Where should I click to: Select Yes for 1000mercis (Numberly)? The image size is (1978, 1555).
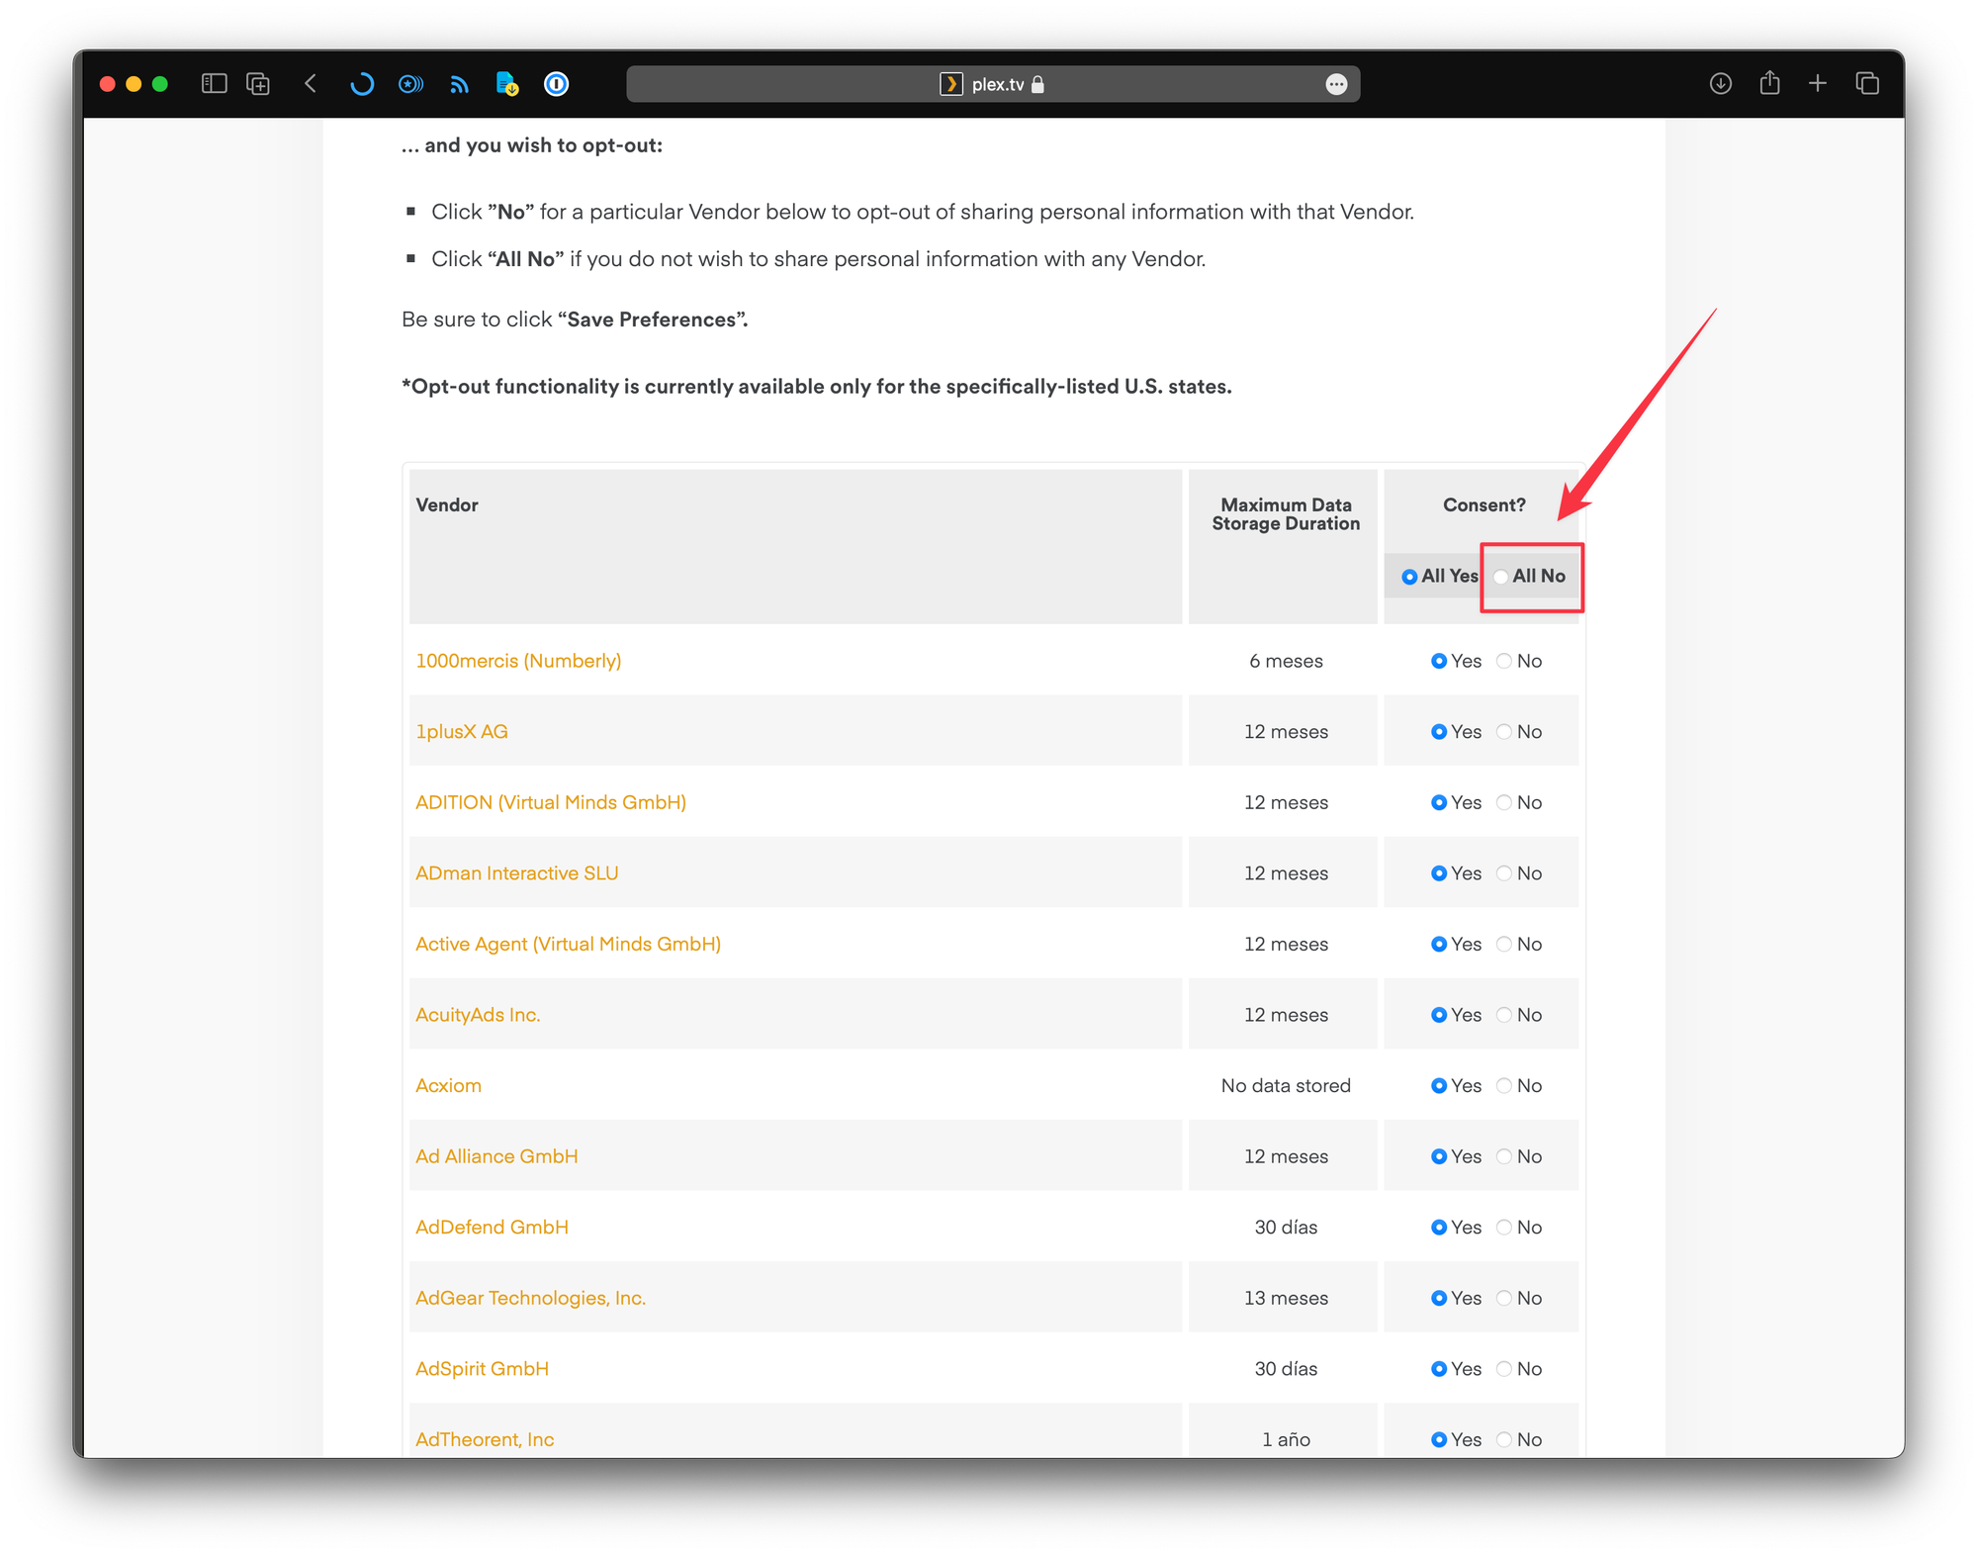[x=1439, y=661]
